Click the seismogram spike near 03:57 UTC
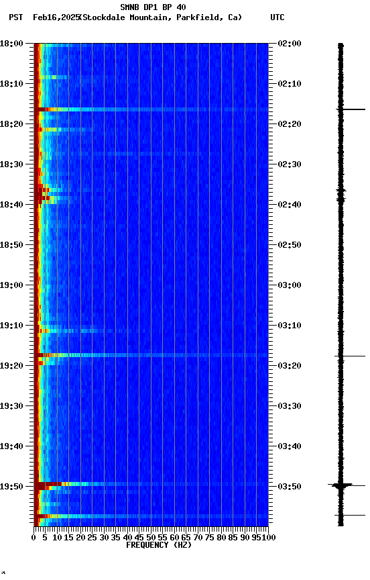This screenshot has height=580, width=370. [350, 515]
